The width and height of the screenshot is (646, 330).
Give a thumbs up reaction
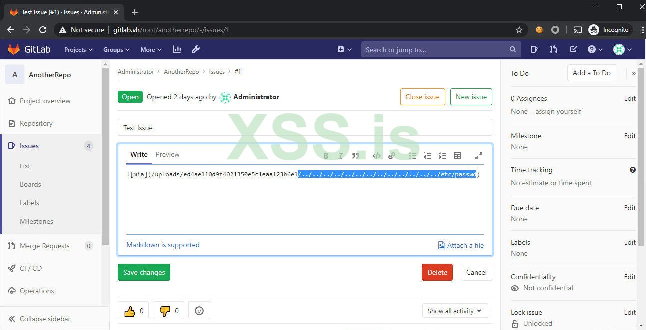click(133, 311)
